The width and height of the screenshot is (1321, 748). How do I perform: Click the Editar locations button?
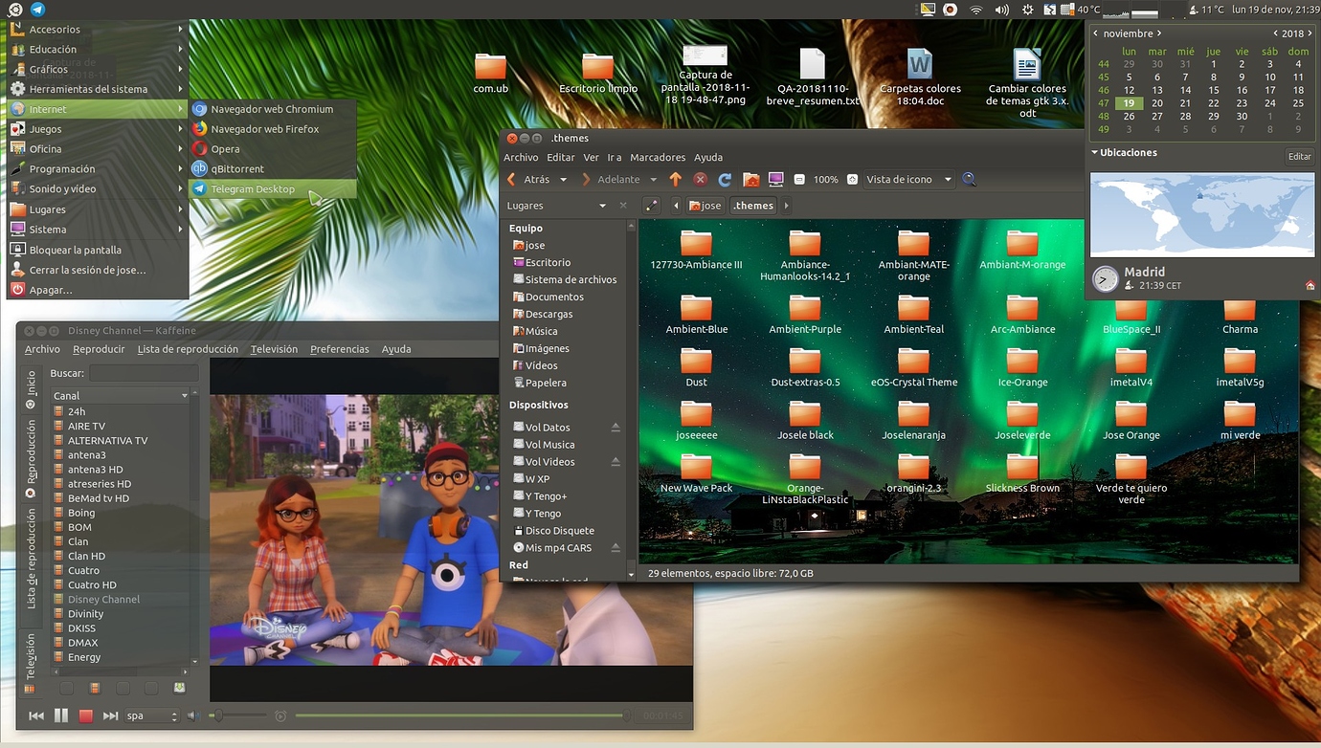coord(1299,156)
